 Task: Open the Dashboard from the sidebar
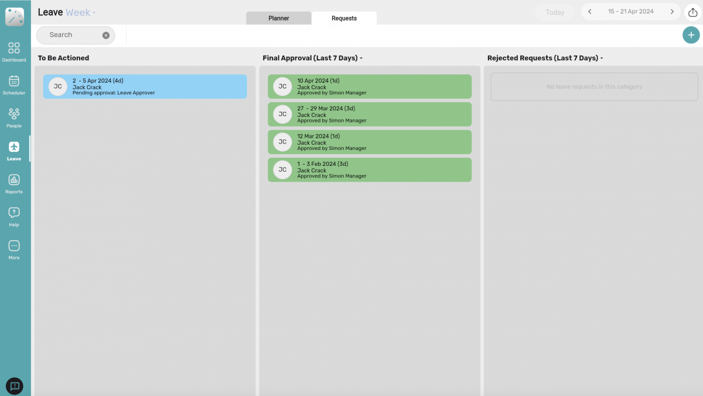pyautogui.click(x=14, y=50)
